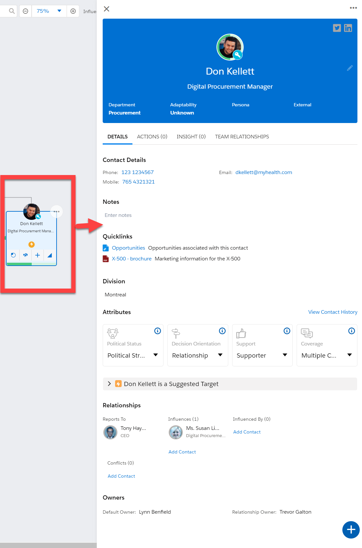Open the Coverage Multiple C... dropdown
The width and height of the screenshot is (362, 548).
click(327, 355)
